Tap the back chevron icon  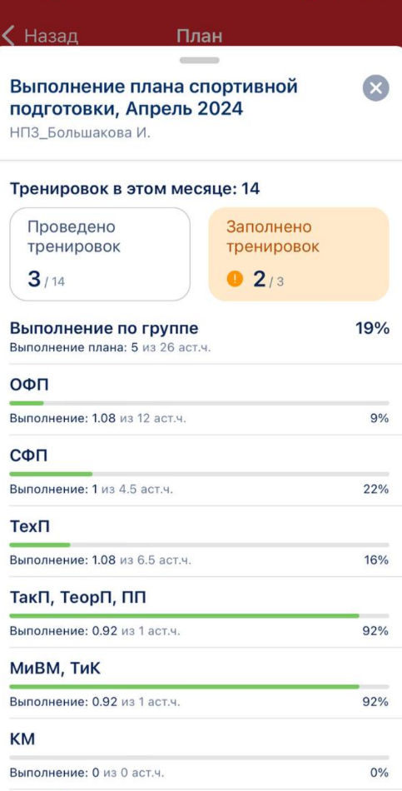click(x=8, y=36)
